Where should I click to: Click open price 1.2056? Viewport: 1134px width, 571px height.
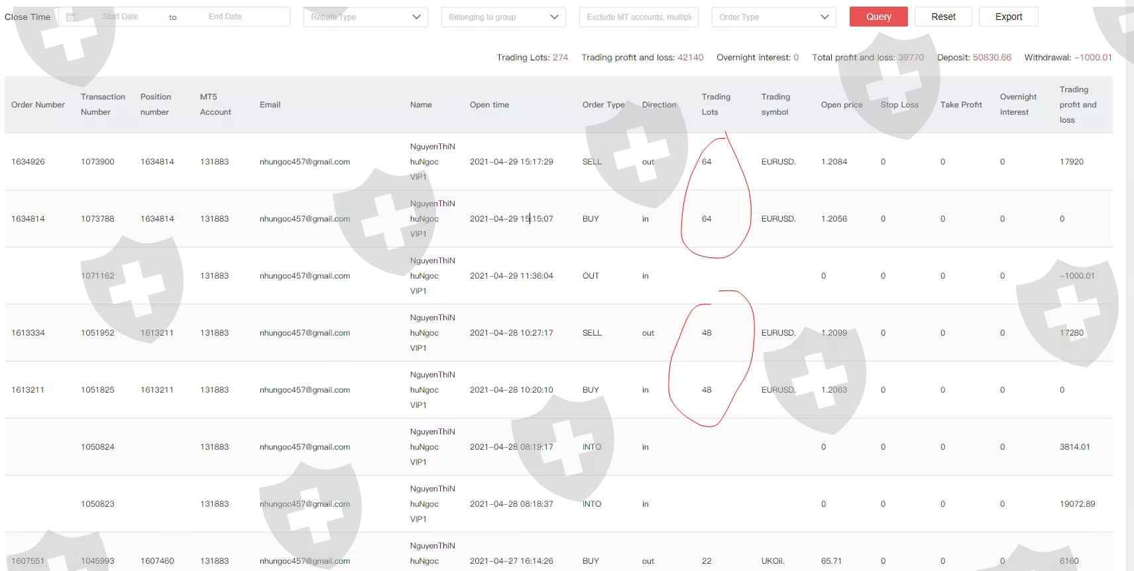pyautogui.click(x=834, y=219)
